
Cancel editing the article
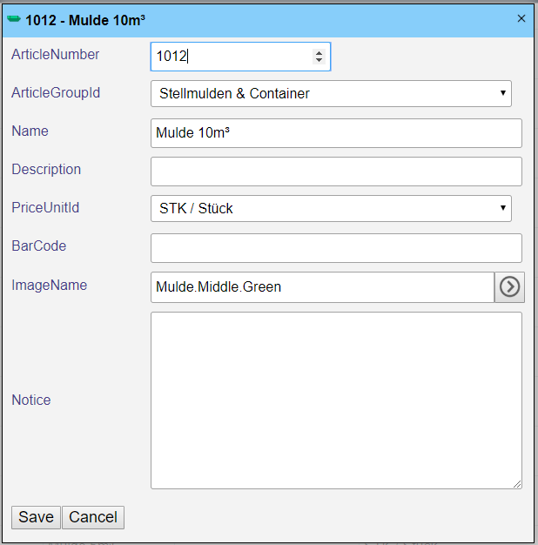(x=93, y=517)
